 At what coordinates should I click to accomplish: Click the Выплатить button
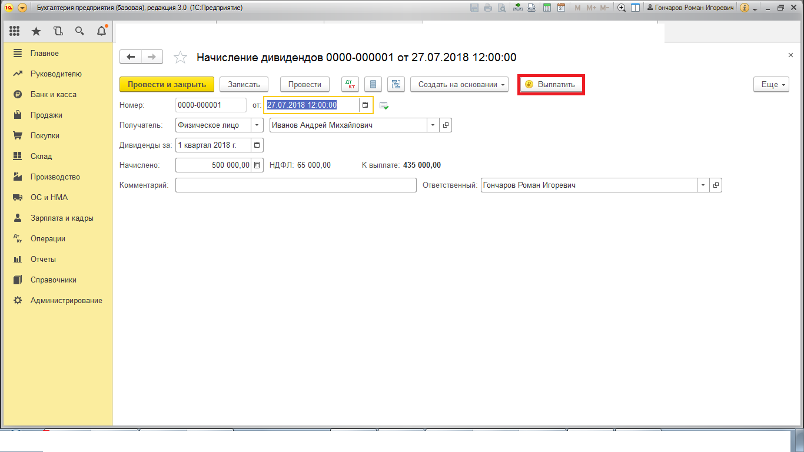[x=551, y=85]
